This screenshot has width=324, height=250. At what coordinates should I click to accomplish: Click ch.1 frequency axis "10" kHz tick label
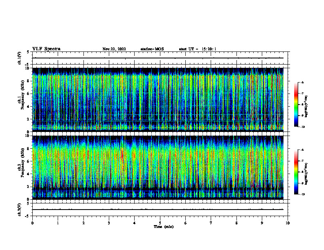(x=28, y=68)
